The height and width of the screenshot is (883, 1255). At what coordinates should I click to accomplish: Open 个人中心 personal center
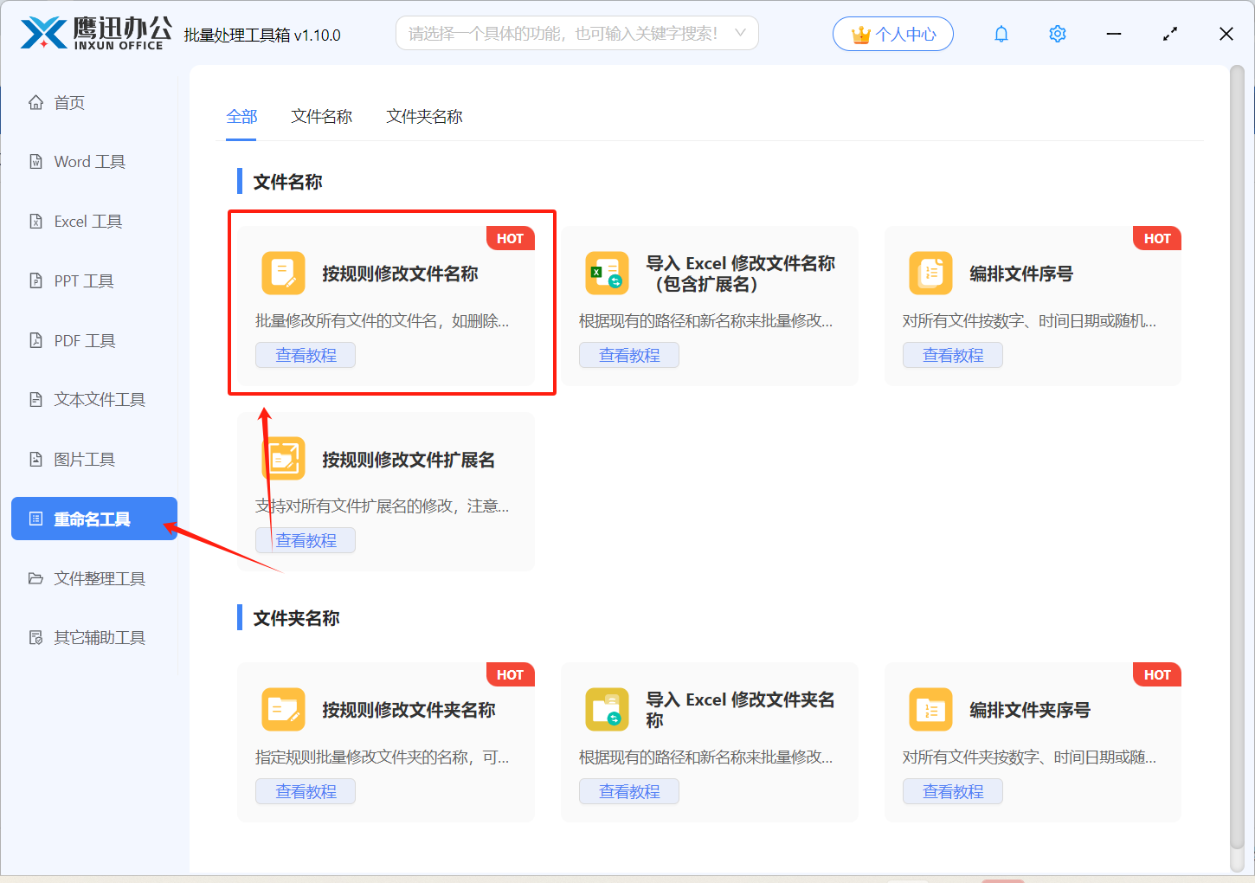[x=892, y=33]
